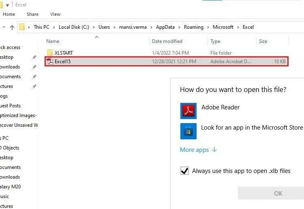
Task: Click 'Users' in the address path
Action: [104, 27]
